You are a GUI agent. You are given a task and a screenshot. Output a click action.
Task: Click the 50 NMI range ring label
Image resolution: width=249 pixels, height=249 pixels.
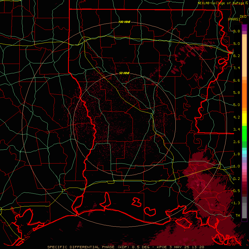pyautogui.click(x=124, y=73)
